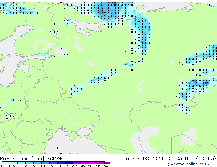Click the legend value label '0.5'

point(12,166)
